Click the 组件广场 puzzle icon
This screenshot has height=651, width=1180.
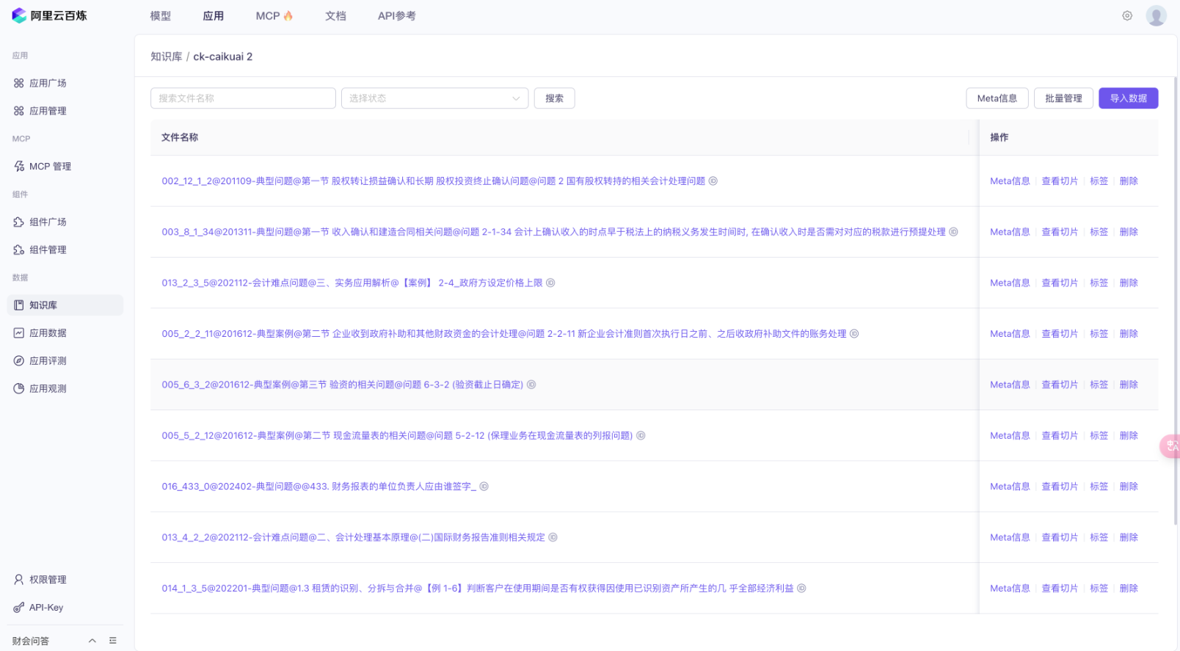coord(19,222)
